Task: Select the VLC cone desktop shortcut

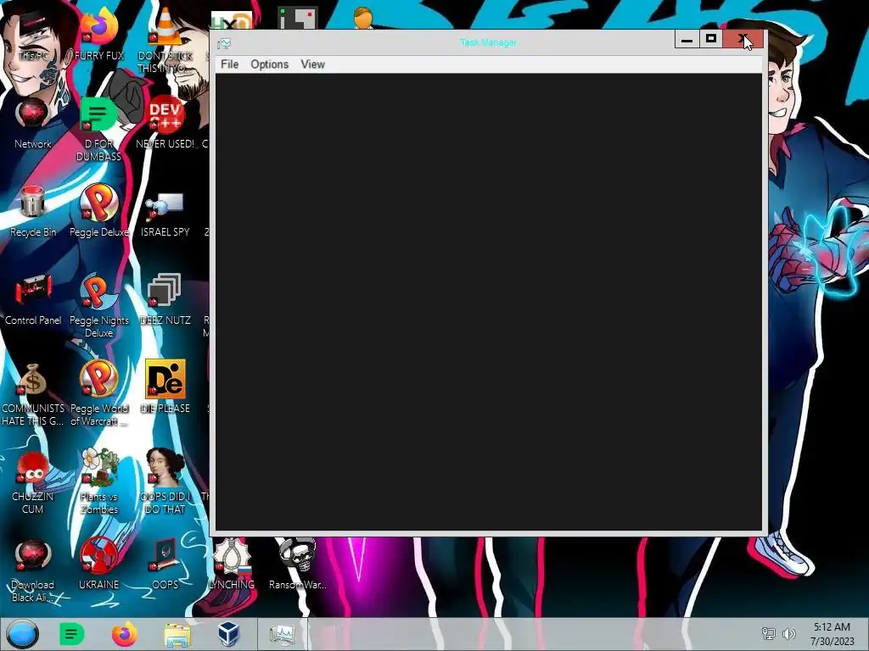Action: (x=165, y=39)
